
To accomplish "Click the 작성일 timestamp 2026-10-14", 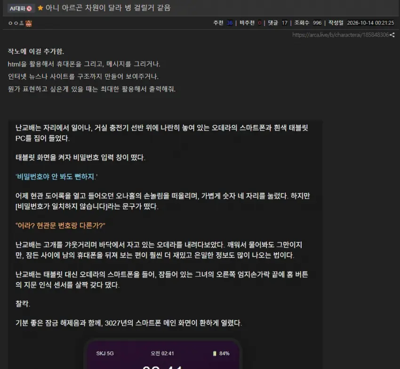I will (x=361, y=23).
